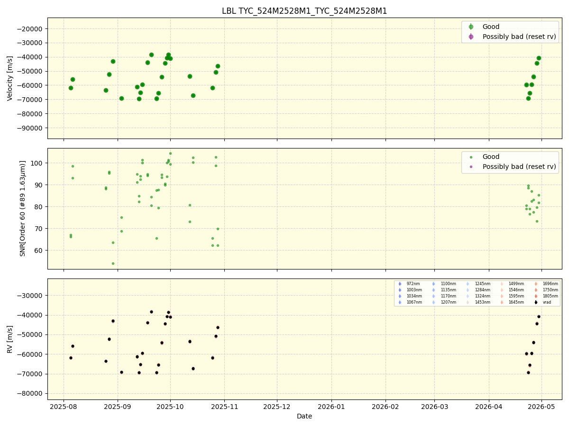Click the 1805nm legend entry
This screenshot has height=427, width=569.
point(546,296)
